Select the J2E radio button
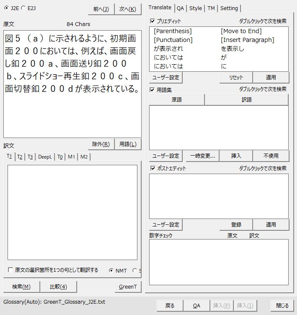Screen dimensions: 297x315 pyautogui.click(x=6, y=8)
